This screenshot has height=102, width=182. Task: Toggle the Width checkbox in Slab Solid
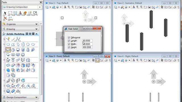pyautogui.click(x=69, y=44)
